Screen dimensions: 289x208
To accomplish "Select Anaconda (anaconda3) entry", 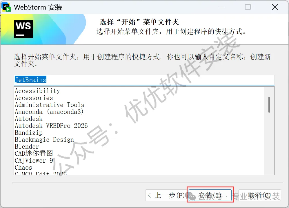I will (49, 112).
